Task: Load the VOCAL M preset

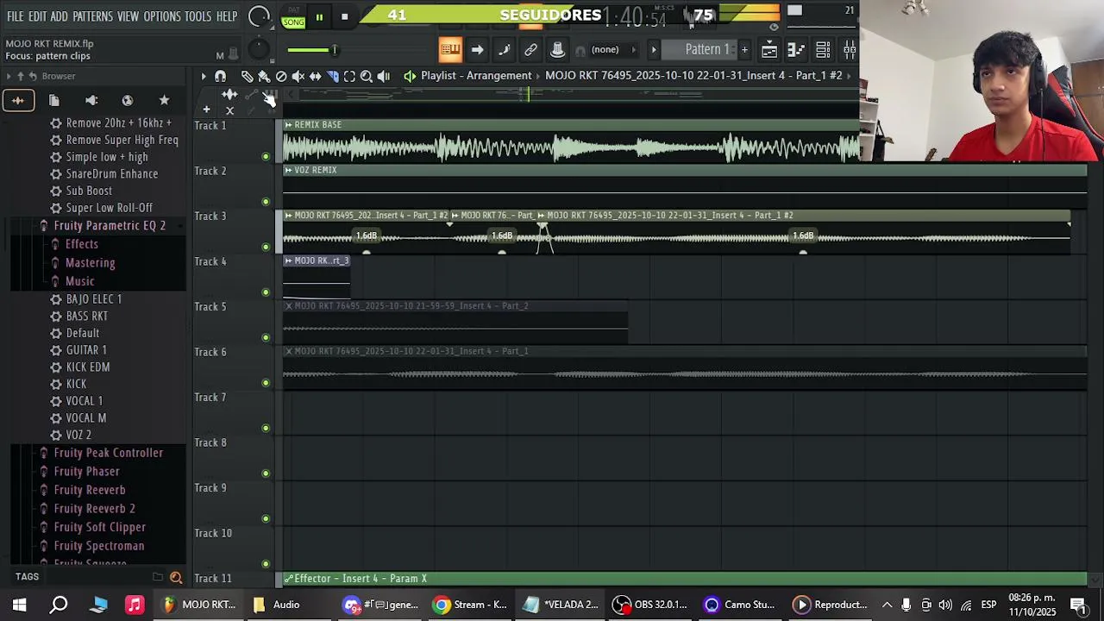Action: tap(86, 417)
